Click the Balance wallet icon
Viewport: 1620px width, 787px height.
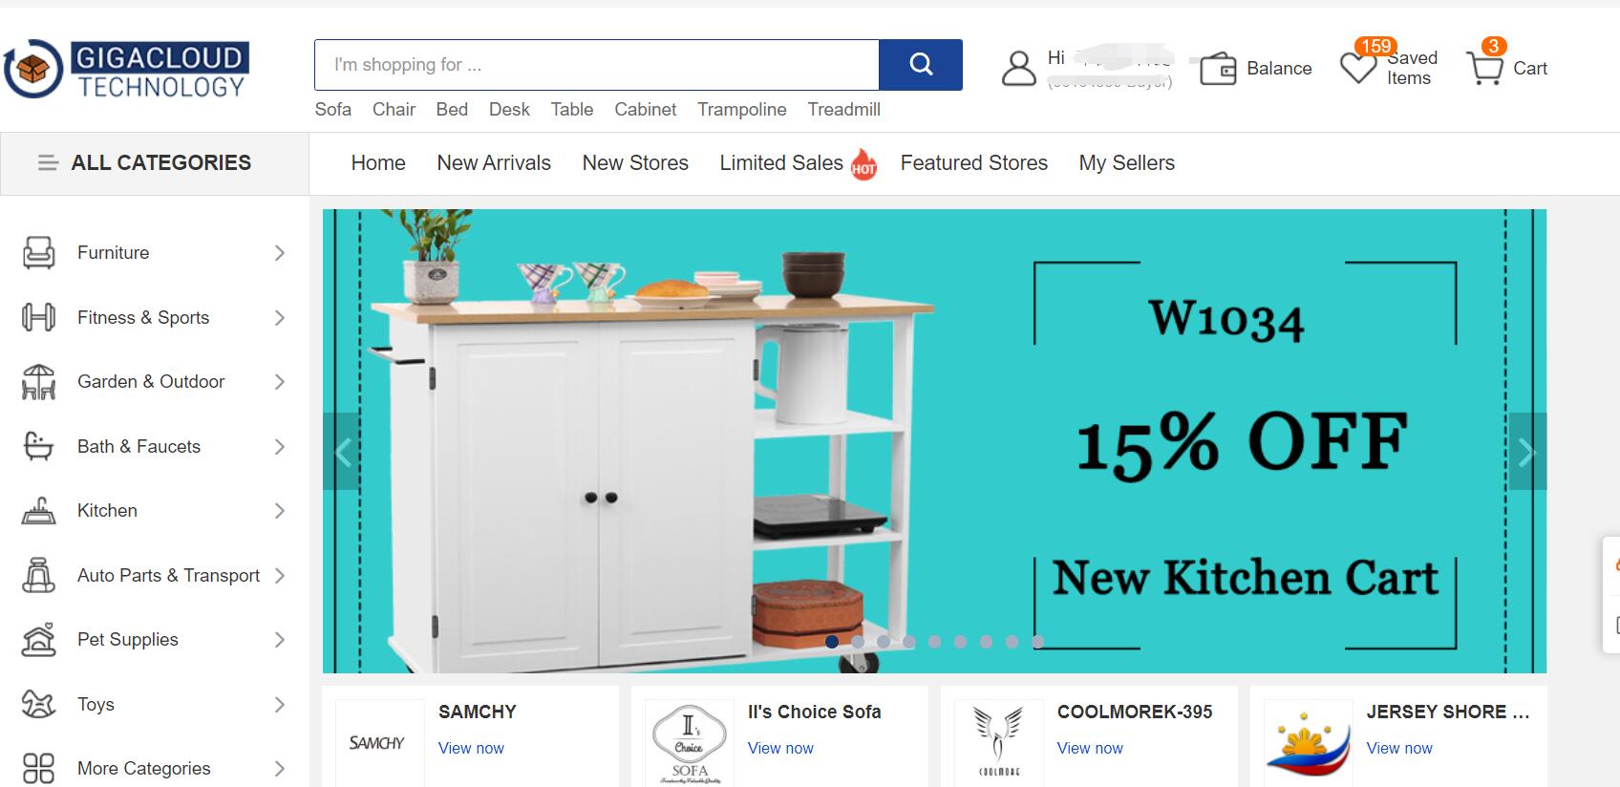(1218, 69)
